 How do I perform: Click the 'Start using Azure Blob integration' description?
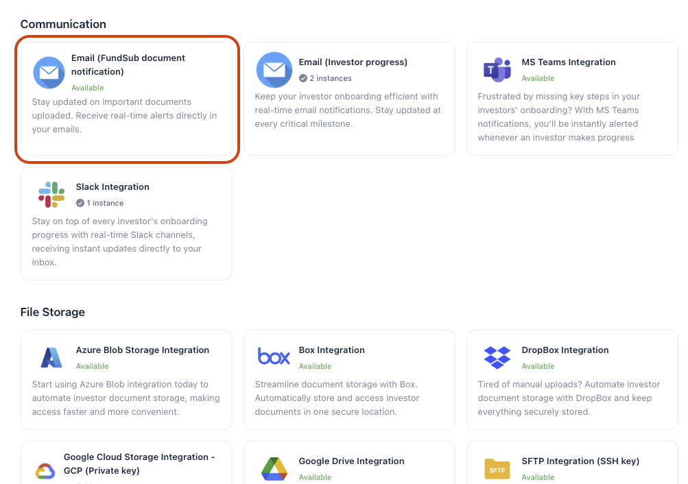click(x=126, y=398)
